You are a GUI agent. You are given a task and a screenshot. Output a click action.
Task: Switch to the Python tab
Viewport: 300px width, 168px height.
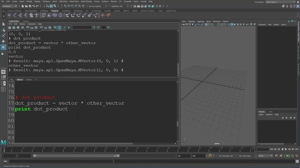point(20,80)
